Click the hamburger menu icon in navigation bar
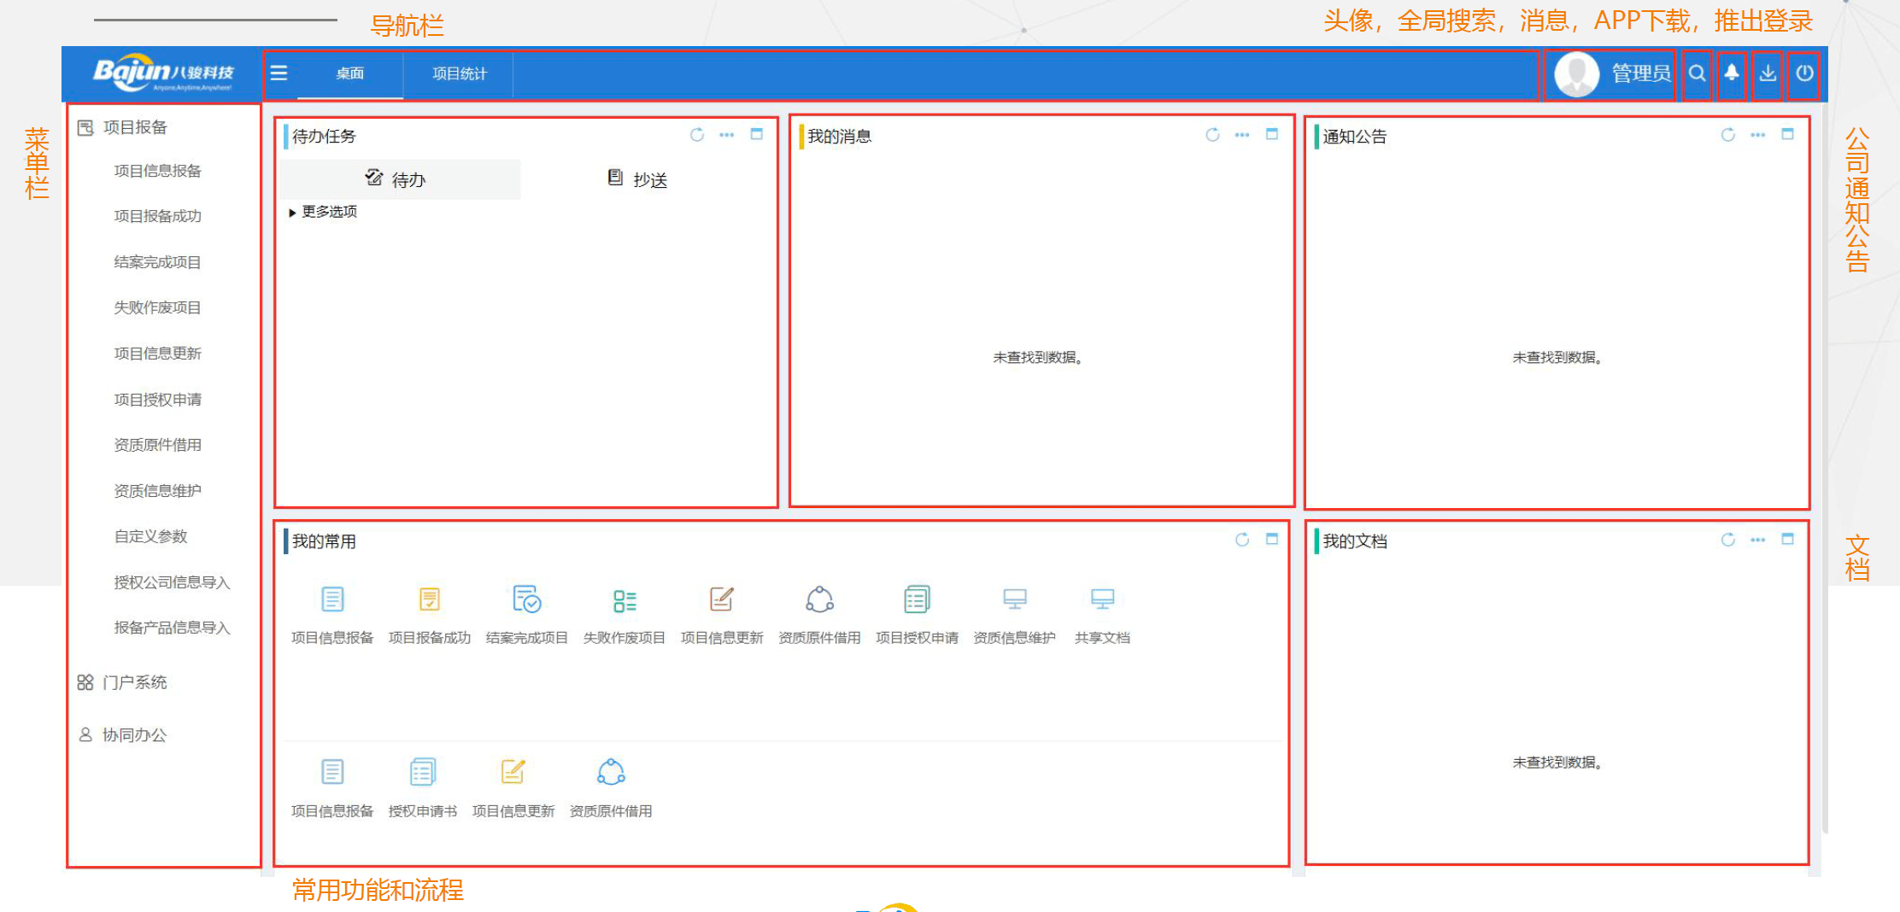The width and height of the screenshot is (1900, 912). point(279,73)
